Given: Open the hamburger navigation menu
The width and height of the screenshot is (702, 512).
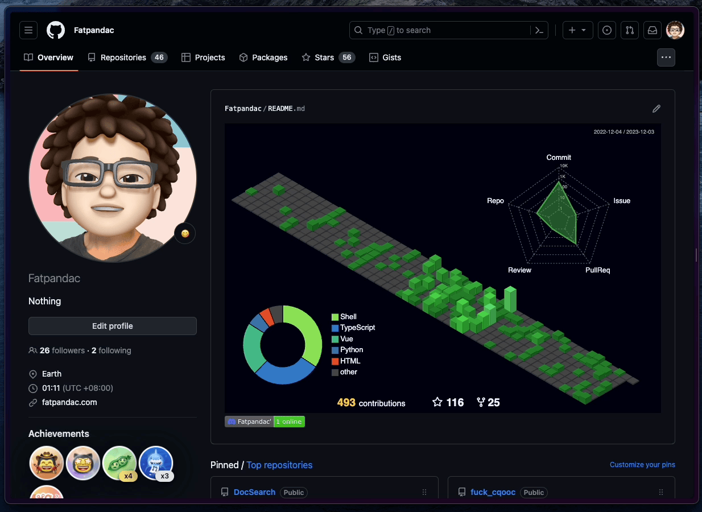Looking at the screenshot, I should [28, 30].
